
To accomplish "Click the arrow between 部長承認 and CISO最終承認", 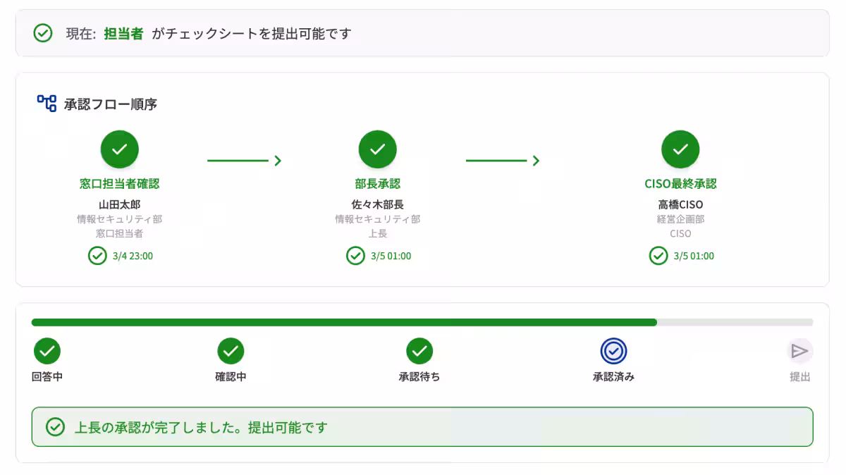I will [503, 161].
